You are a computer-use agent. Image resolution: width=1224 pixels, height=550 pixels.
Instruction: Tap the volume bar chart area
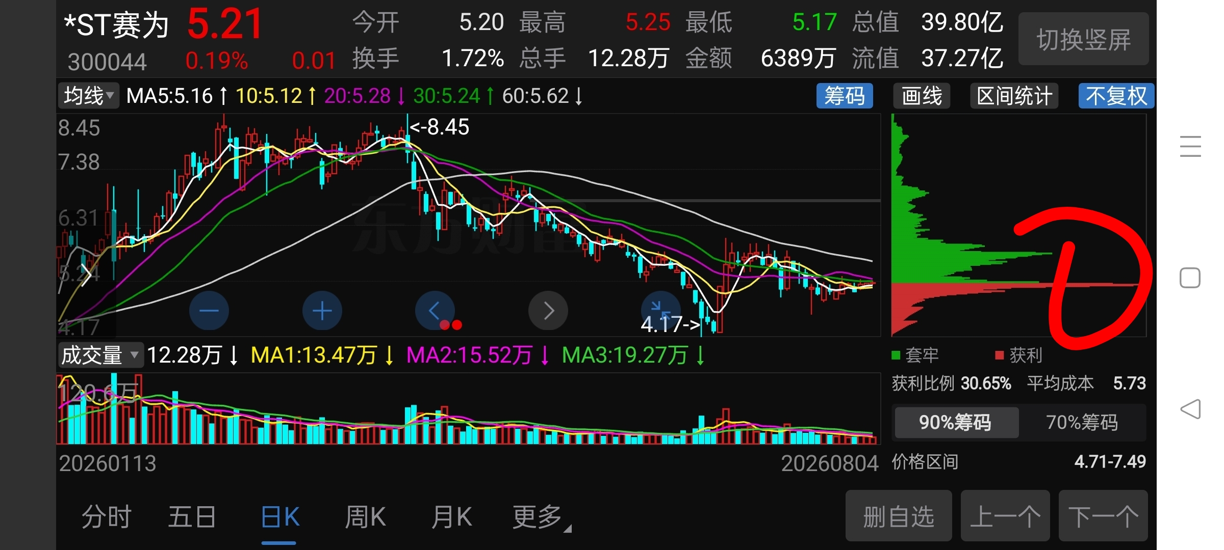point(468,409)
